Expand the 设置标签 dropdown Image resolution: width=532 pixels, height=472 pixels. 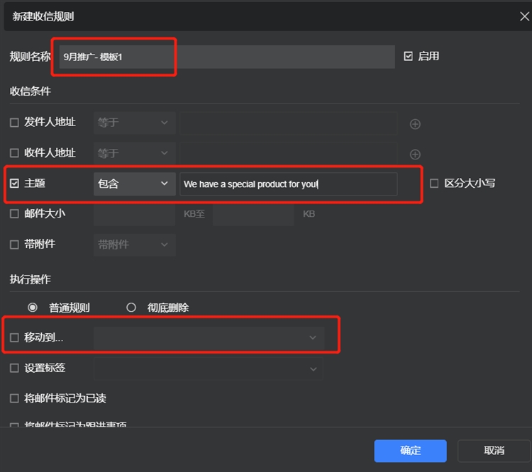209,369
